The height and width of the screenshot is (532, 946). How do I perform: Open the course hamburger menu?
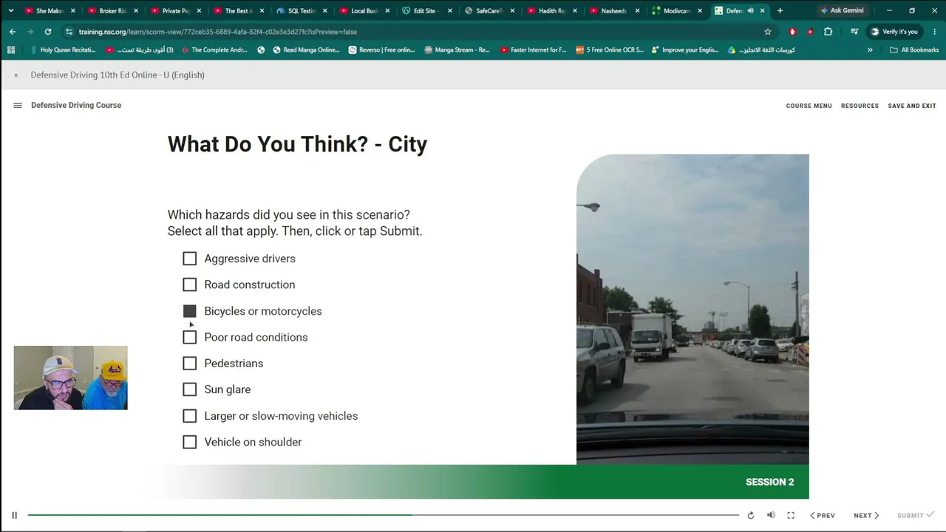tap(18, 106)
